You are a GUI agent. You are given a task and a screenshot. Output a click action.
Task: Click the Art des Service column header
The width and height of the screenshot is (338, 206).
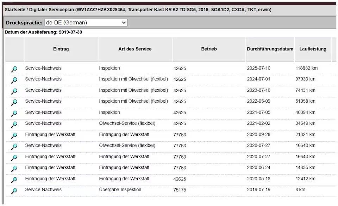(x=135, y=49)
